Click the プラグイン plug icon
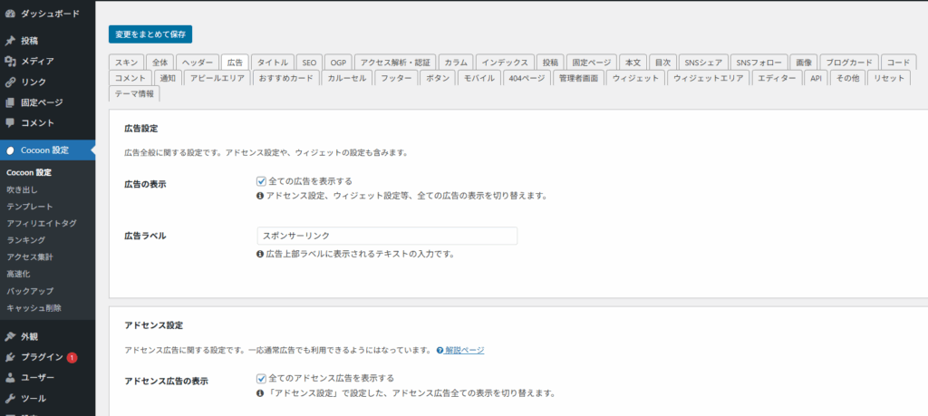 point(10,357)
